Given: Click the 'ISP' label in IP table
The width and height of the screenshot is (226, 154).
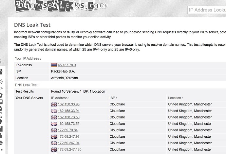Looking at the screenshot, I should [18, 71].
